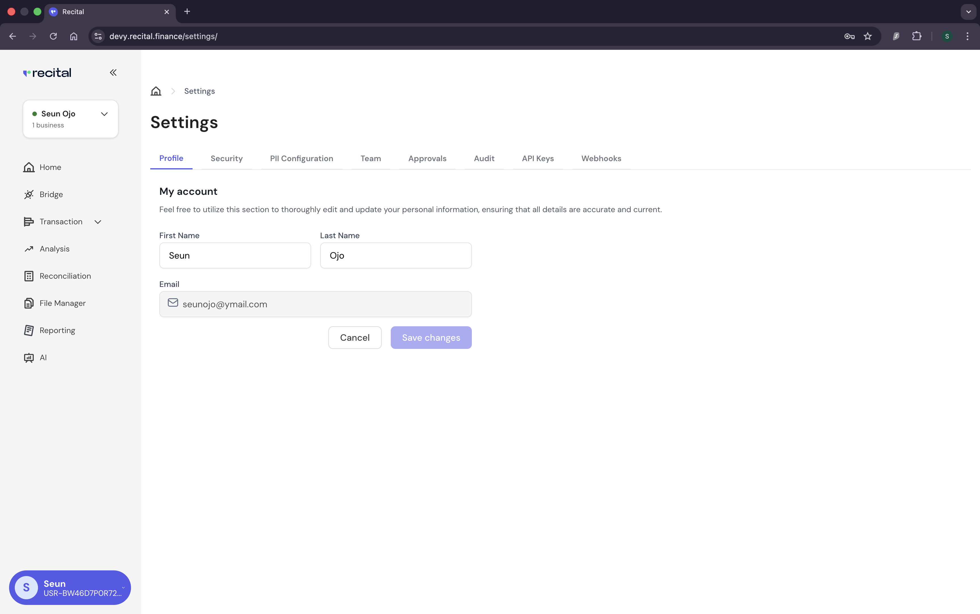Open Bridge from the sidebar

click(51, 195)
